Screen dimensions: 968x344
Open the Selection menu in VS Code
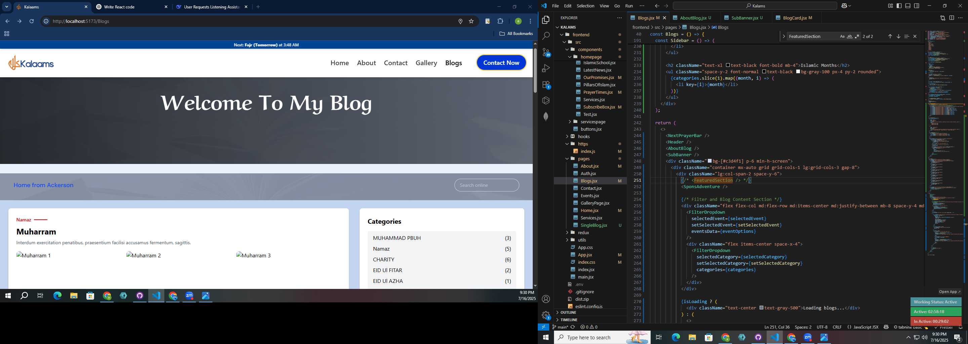[x=586, y=6]
